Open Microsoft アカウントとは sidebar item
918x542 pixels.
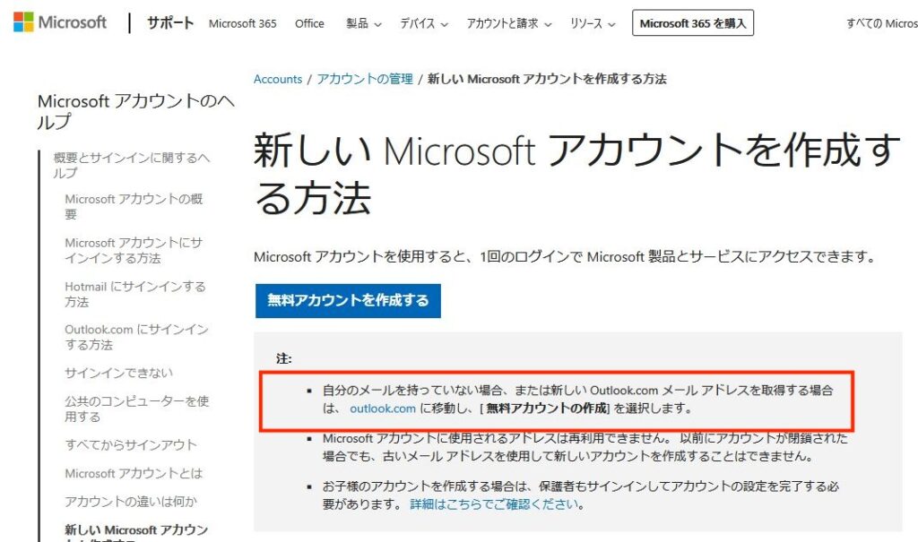(x=134, y=473)
